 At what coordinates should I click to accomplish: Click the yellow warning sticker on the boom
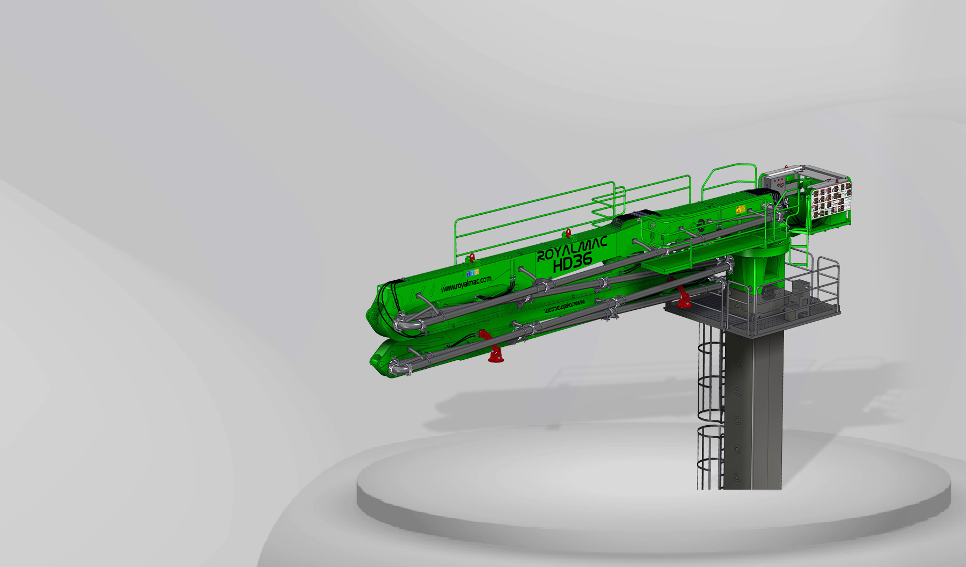tap(741, 210)
